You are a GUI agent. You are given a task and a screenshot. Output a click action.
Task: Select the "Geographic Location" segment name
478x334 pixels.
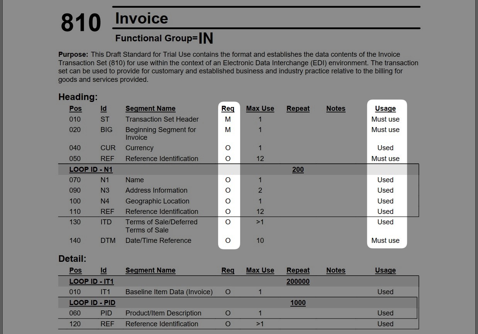pos(158,201)
